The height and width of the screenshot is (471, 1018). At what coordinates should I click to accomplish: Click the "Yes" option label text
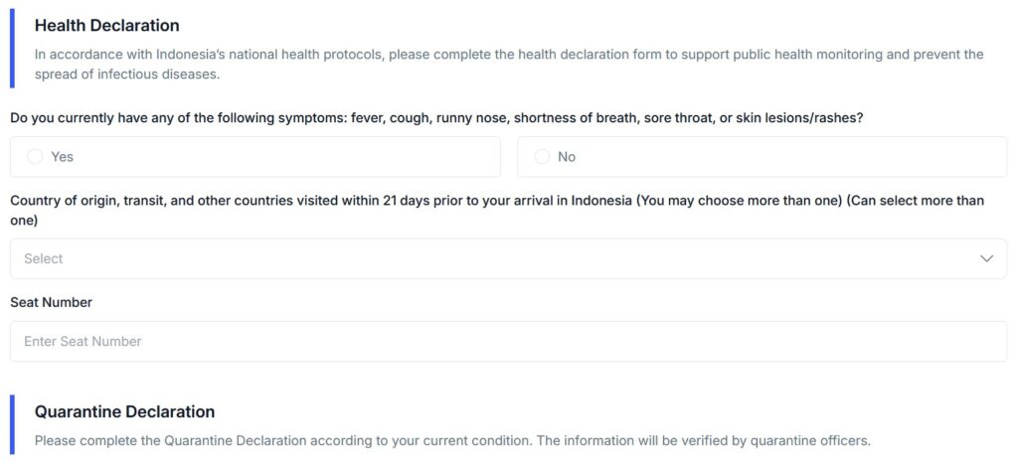63,156
